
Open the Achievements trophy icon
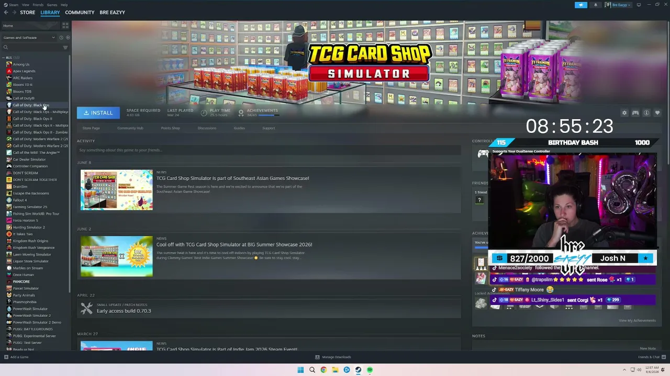(x=241, y=112)
